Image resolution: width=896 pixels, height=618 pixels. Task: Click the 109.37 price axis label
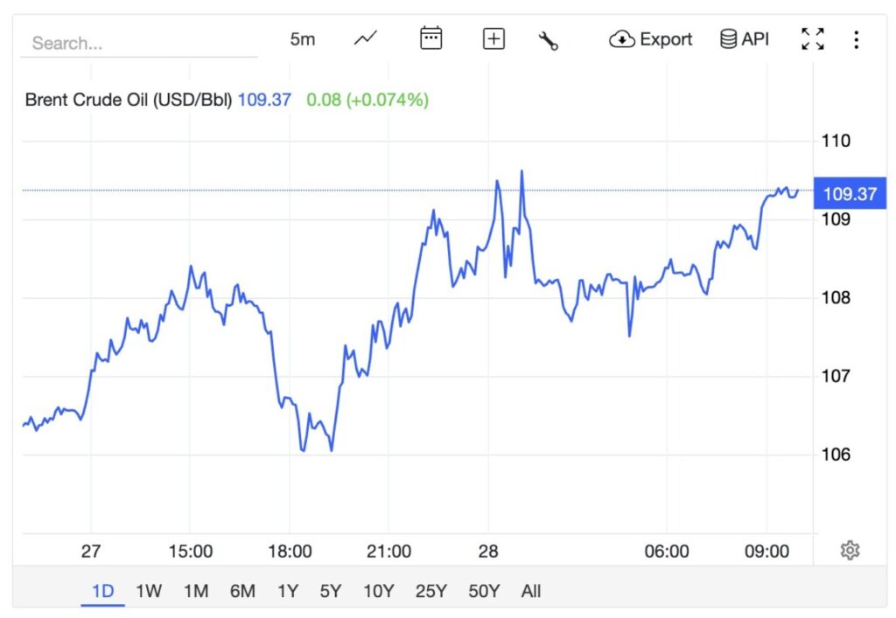[850, 194]
